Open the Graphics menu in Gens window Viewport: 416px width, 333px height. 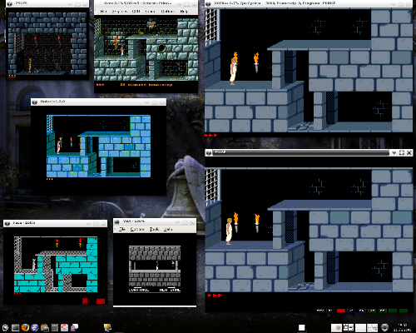(x=120, y=12)
